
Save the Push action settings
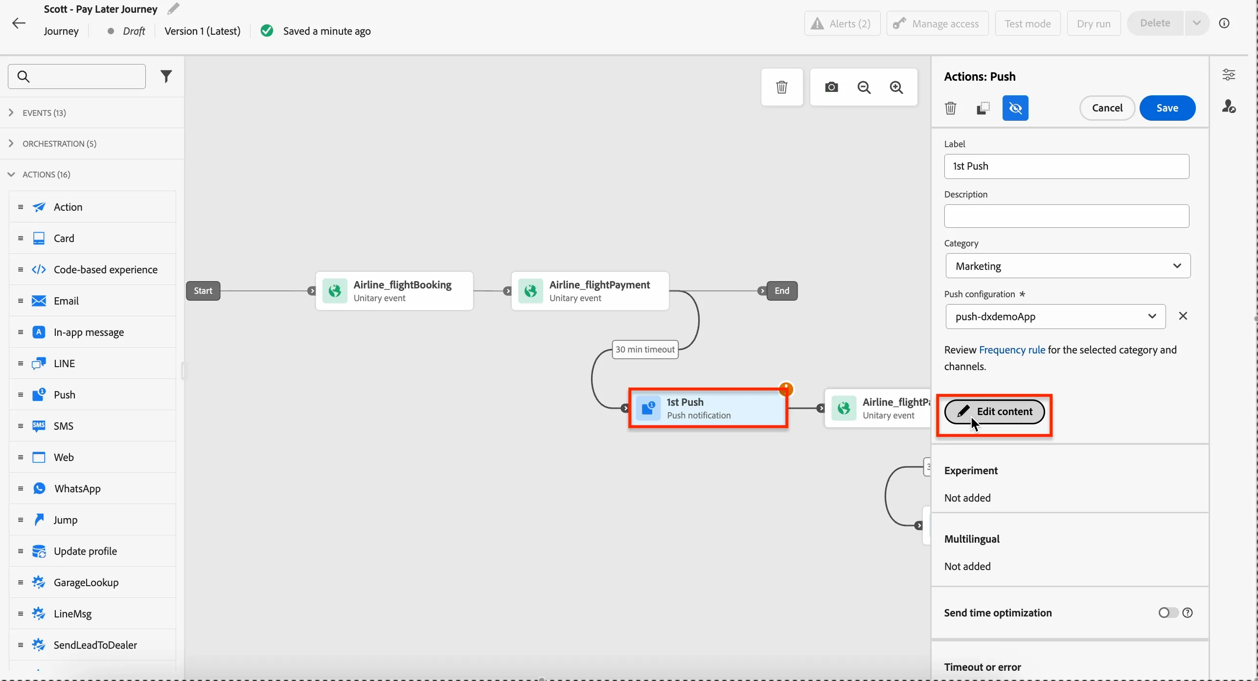coord(1167,108)
